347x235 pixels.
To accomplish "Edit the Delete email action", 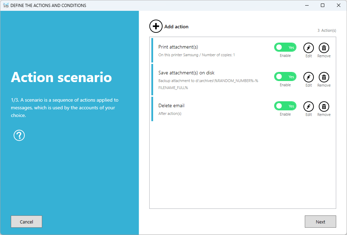I will coord(309,107).
